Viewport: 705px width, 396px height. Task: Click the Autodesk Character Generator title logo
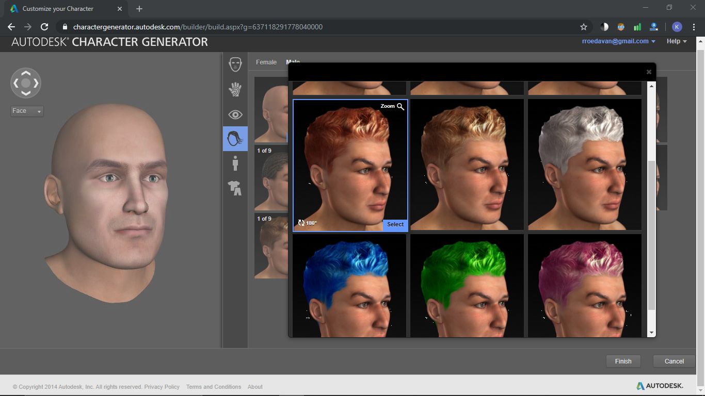coord(109,42)
